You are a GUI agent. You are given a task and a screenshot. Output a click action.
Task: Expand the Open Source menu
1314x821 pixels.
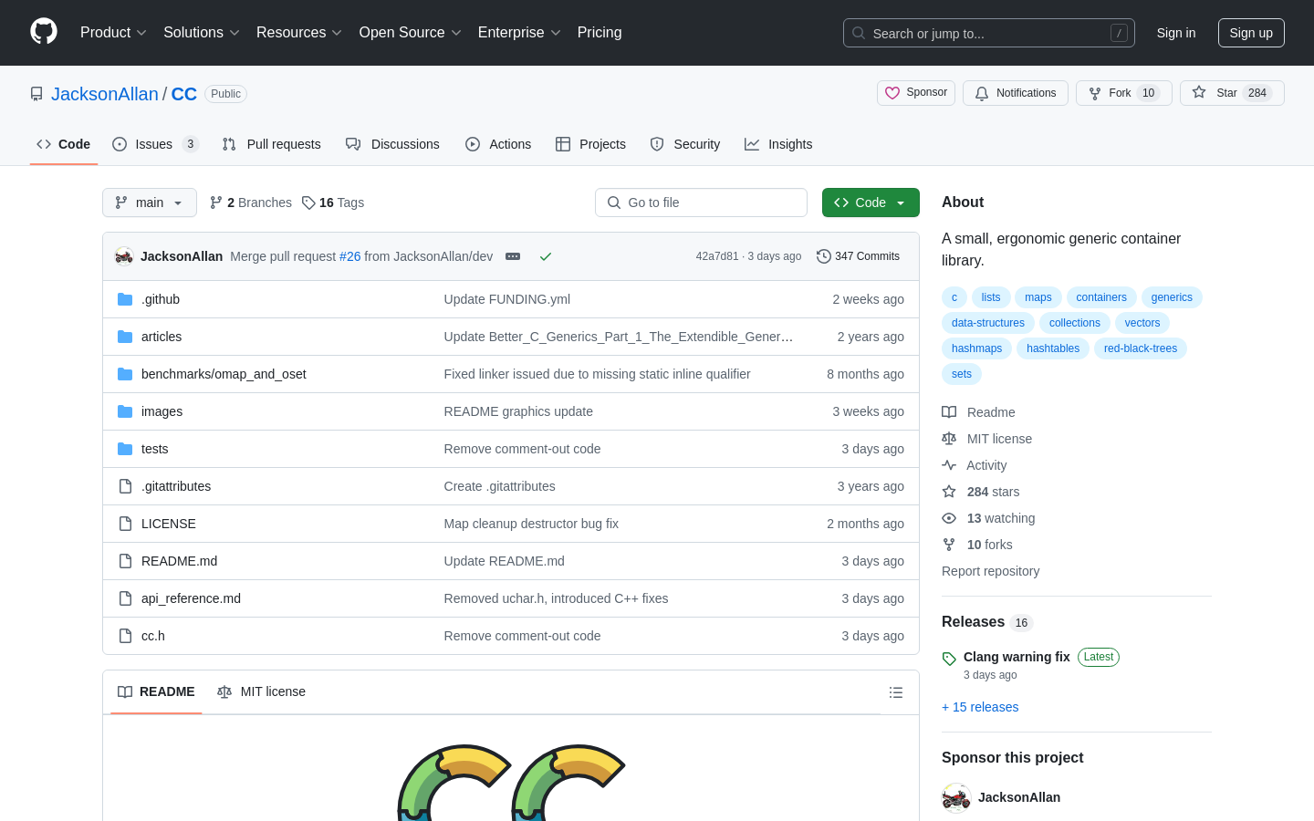click(411, 33)
